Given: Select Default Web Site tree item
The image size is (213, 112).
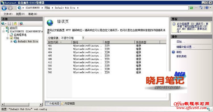Looking at the screenshot, I should pyautogui.click(x=28, y=42).
